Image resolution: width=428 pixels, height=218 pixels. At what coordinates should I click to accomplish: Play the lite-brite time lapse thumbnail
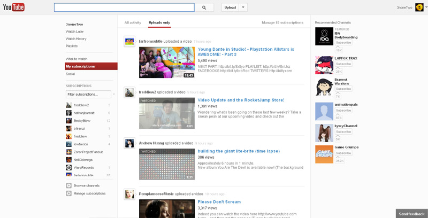point(167,164)
